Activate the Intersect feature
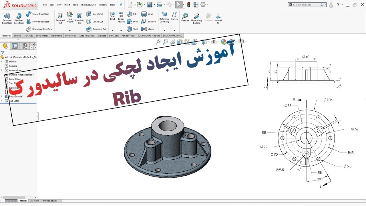The image size is (366, 206). pos(149,21)
